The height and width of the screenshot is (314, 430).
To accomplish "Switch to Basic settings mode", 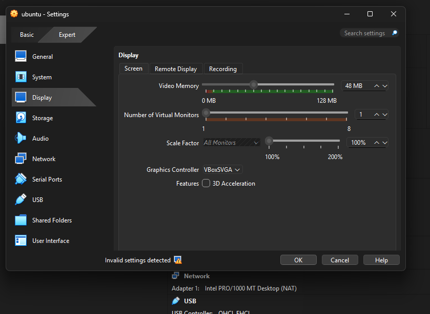I will [x=27, y=34].
